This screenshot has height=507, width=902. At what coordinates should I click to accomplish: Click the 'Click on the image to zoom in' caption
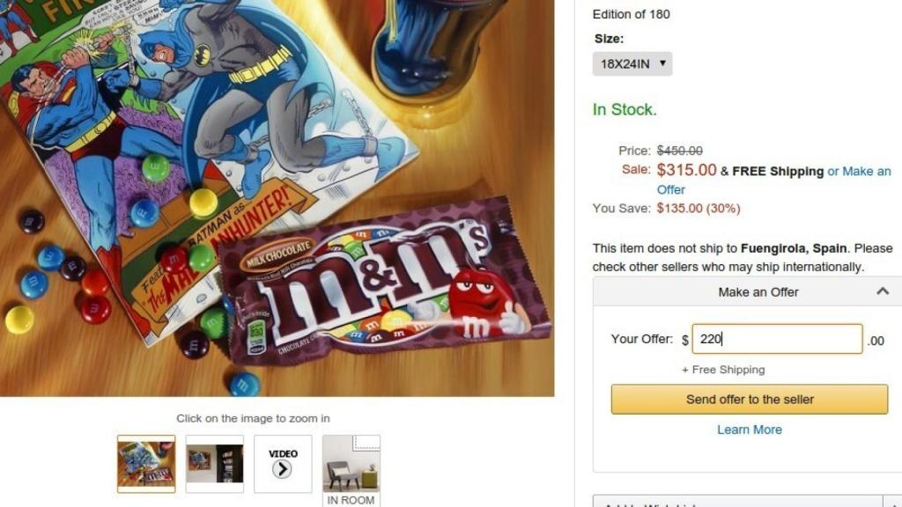(253, 418)
